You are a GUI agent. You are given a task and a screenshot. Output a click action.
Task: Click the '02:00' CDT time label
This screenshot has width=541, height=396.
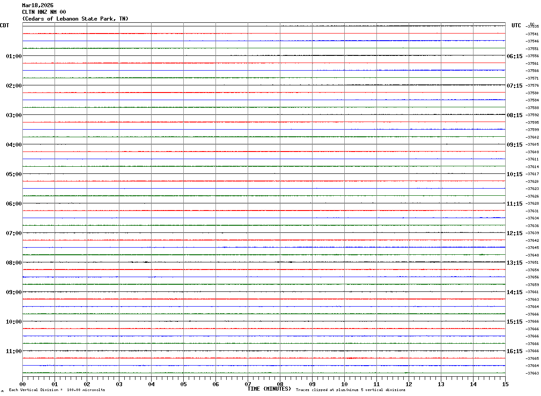(14, 86)
